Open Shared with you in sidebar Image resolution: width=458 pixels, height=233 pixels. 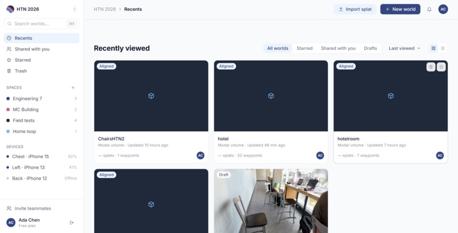coord(41,49)
